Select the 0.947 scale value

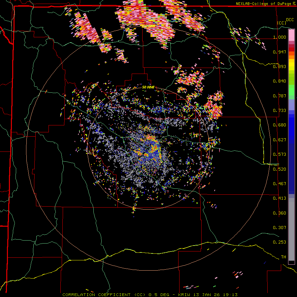[280, 52]
